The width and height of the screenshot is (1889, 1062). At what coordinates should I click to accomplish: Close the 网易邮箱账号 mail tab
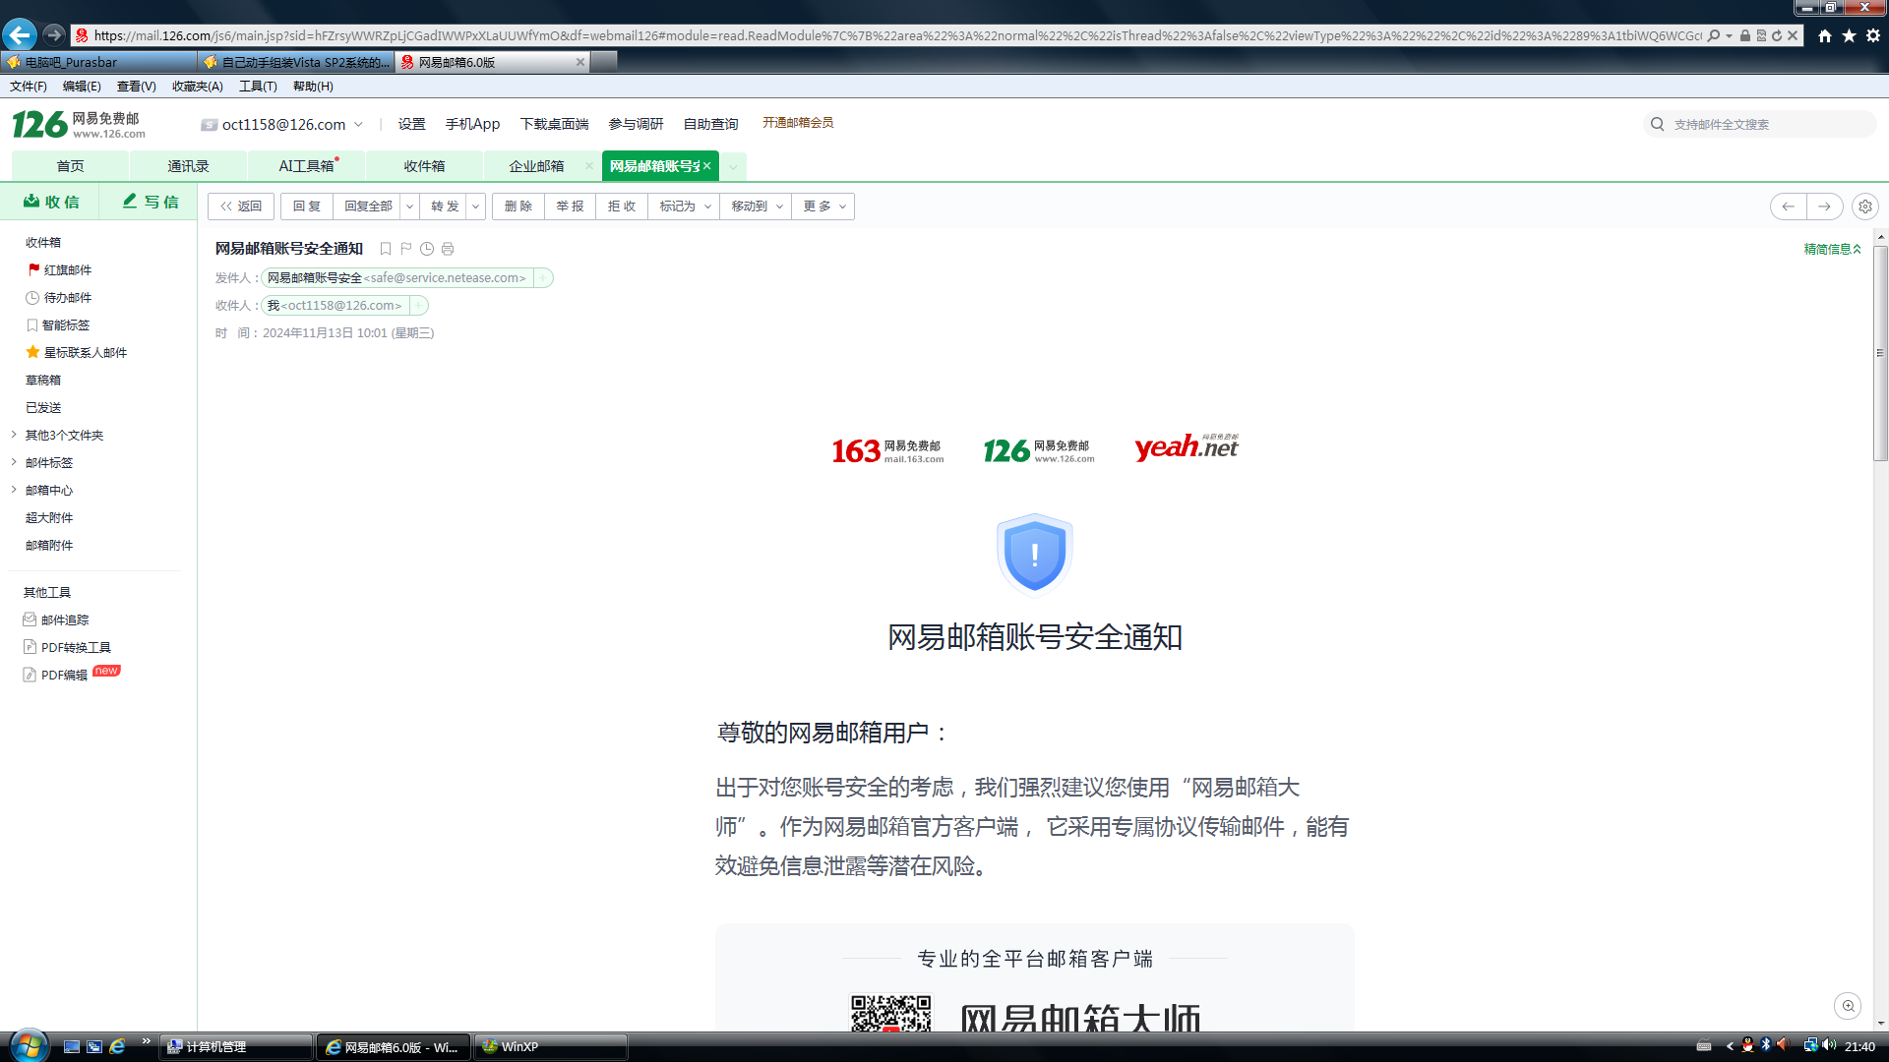(706, 166)
